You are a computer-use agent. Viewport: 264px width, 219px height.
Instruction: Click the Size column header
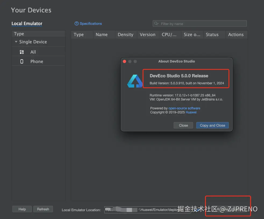point(192,34)
